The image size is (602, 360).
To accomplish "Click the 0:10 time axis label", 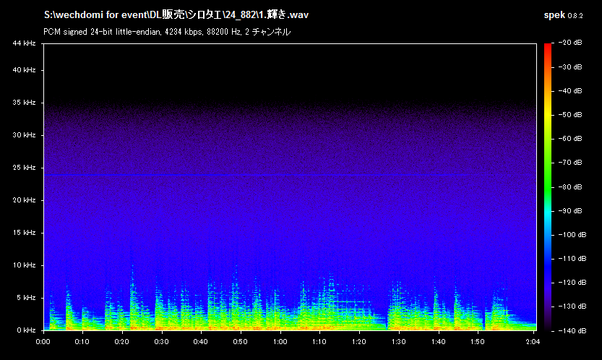I will click(82, 342).
